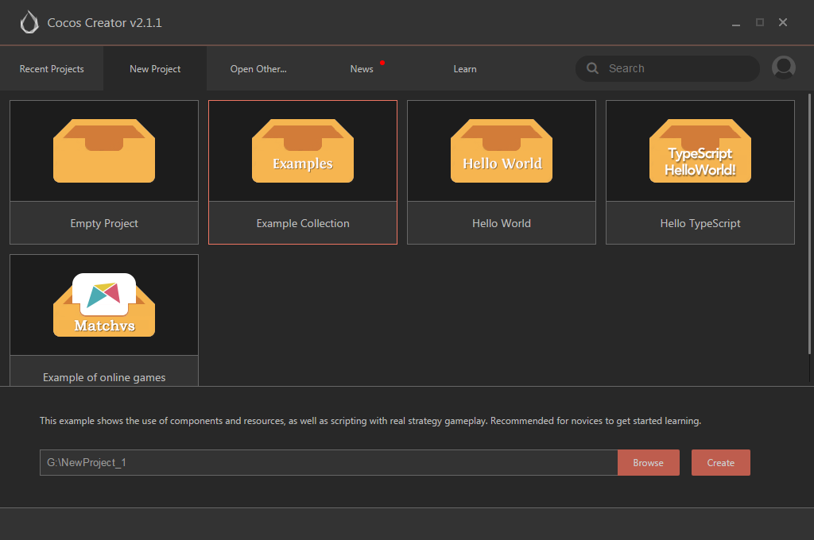The height and width of the screenshot is (540, 814).
Task: Pick the TypeScript HelloWorld template icon
Action: 700,150
